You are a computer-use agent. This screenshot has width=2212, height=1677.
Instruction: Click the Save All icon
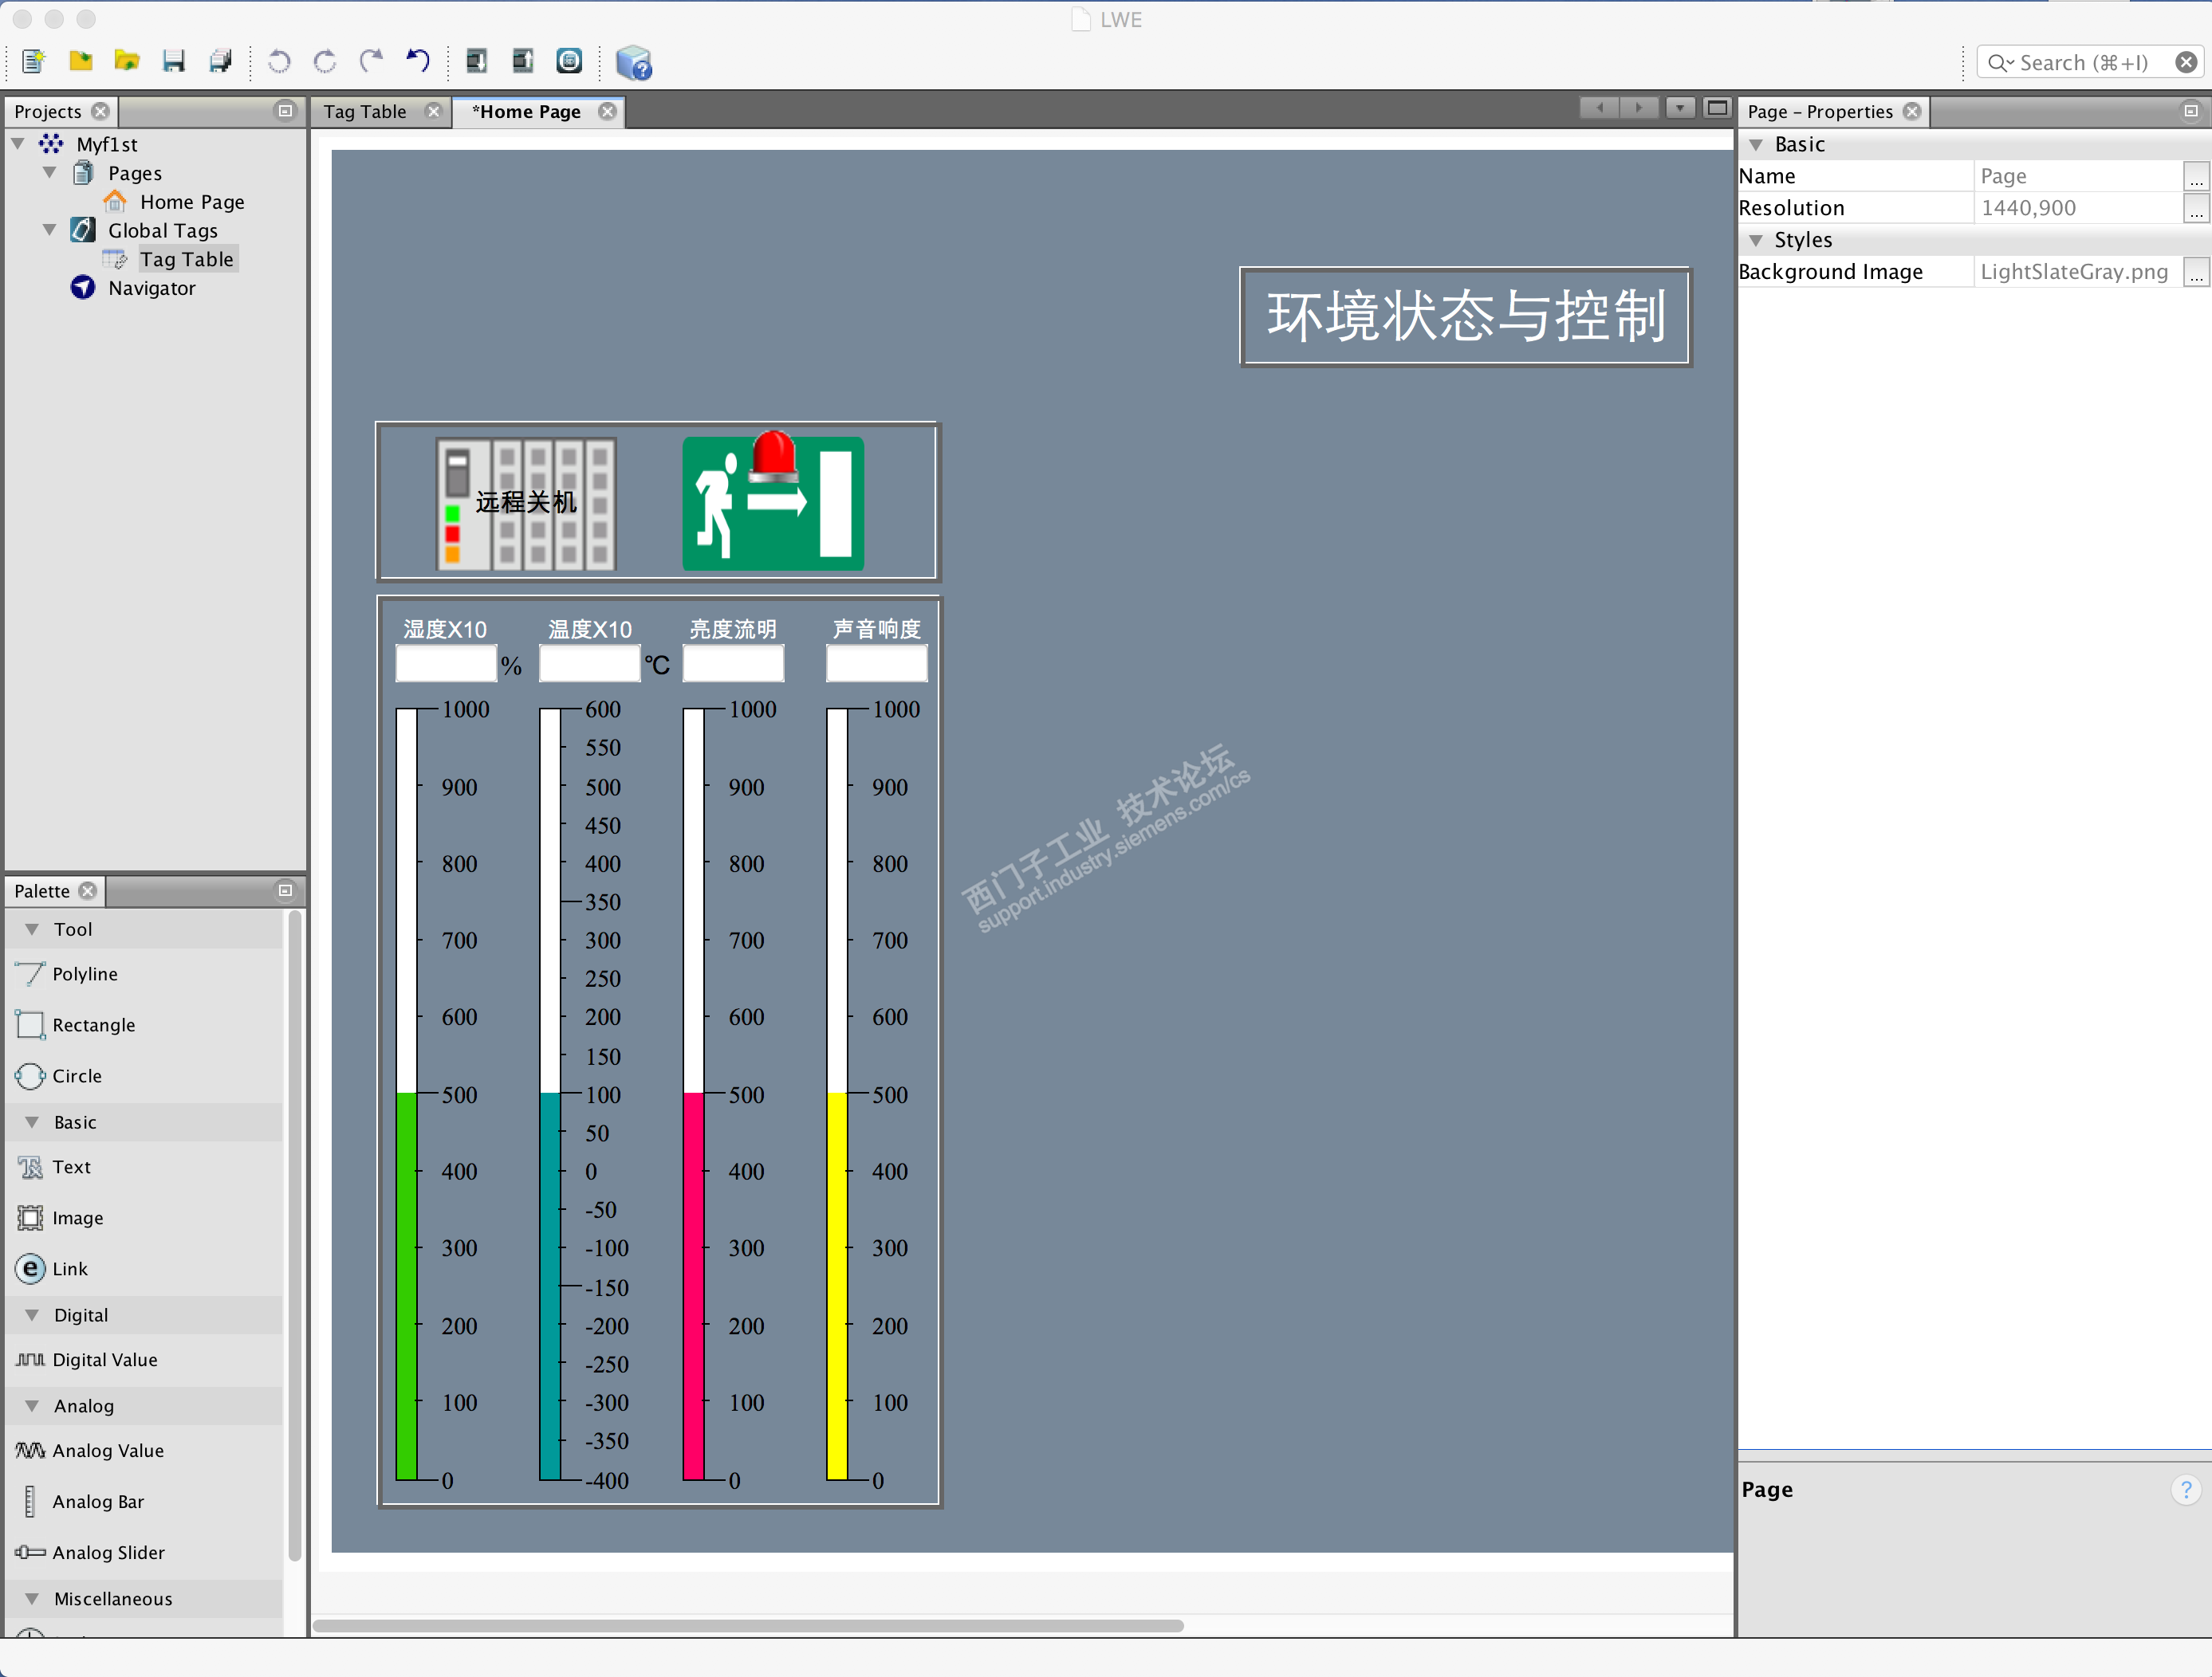(221, 62)
